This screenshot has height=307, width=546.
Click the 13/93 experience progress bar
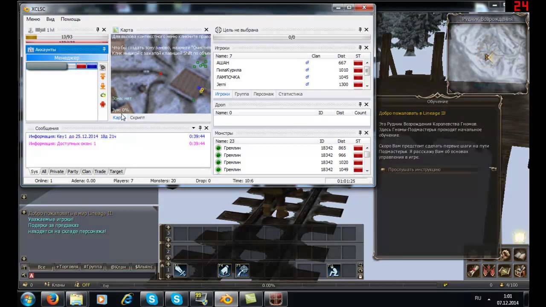(67, 37)
